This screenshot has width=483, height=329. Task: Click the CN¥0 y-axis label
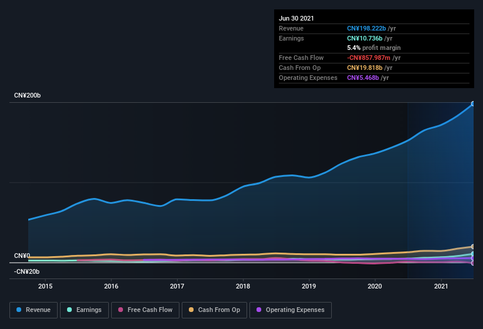(x=22, y=256)
